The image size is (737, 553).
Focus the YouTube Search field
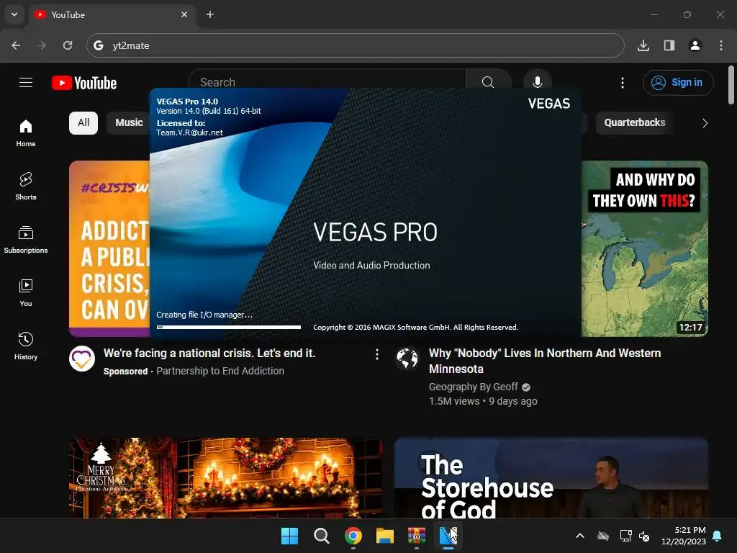click(x=327, y=82)
